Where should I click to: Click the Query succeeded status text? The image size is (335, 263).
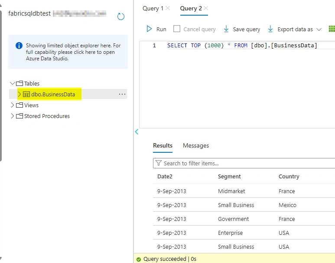click(170, 259)
